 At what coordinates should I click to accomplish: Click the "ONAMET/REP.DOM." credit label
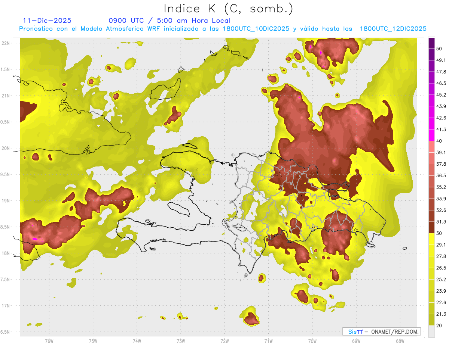(x=395, y=331)
